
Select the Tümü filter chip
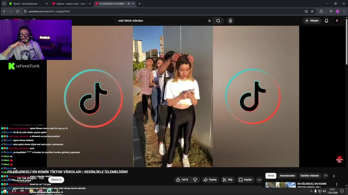pos(271,176)
